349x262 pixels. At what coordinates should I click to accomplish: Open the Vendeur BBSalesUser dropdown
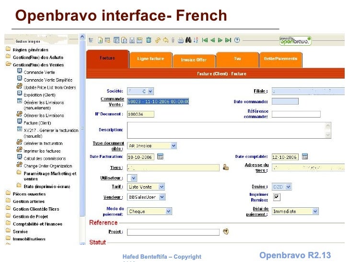click(162, 197)
